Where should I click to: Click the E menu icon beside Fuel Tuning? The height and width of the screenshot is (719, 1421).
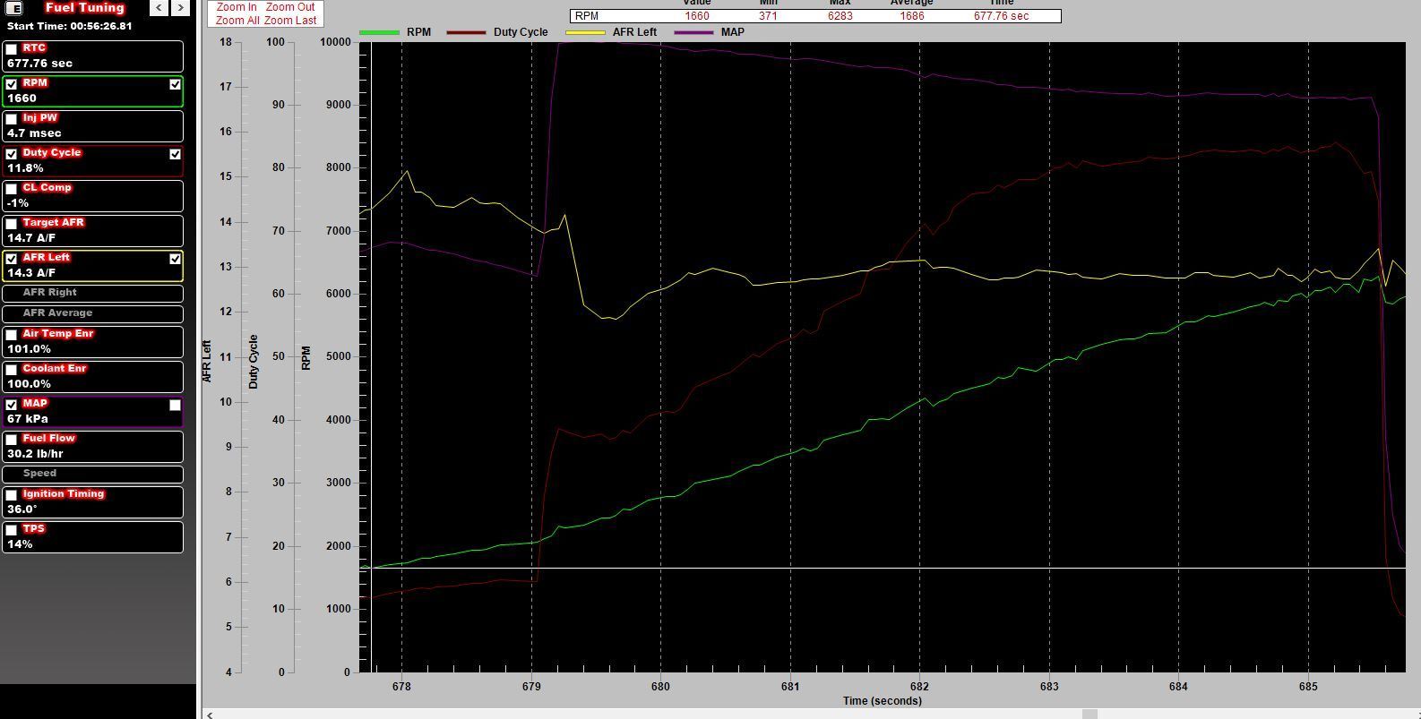point(14,8)
